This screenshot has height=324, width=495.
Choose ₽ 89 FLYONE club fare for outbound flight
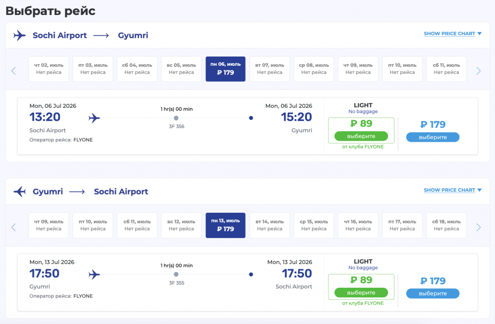coord(361,136)
